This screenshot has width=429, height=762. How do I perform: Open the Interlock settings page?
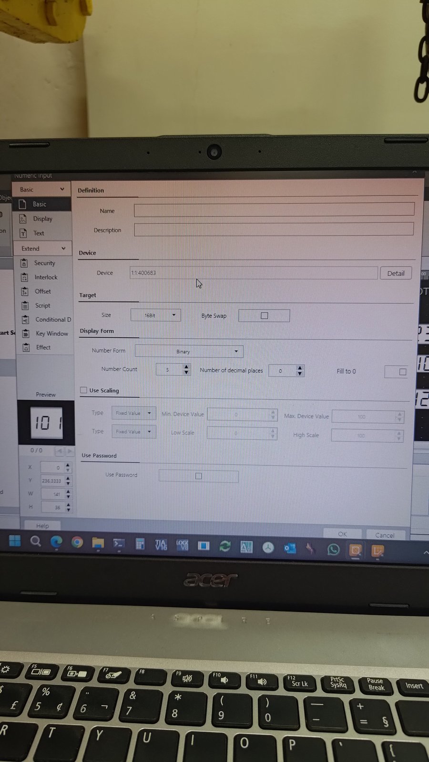click(x=46, y=277)
